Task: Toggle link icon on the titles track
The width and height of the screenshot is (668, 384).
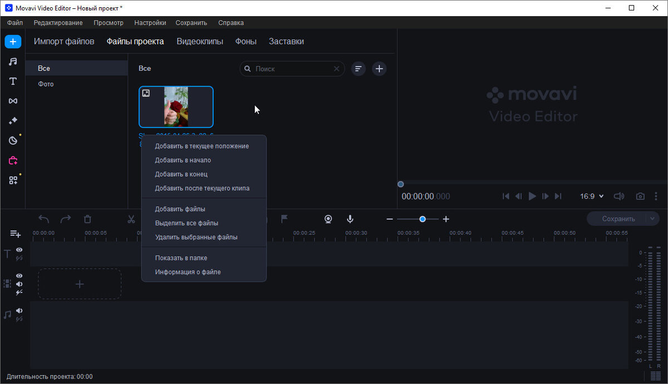Action: (19, 258)
